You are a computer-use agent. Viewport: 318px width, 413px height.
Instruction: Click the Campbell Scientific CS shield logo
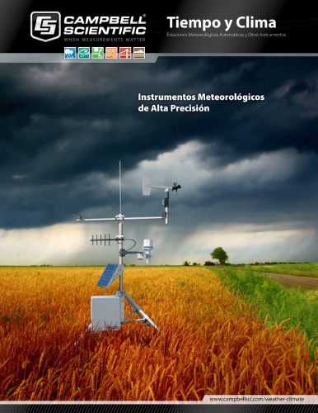pyautogui.click(x=45, y=26)
